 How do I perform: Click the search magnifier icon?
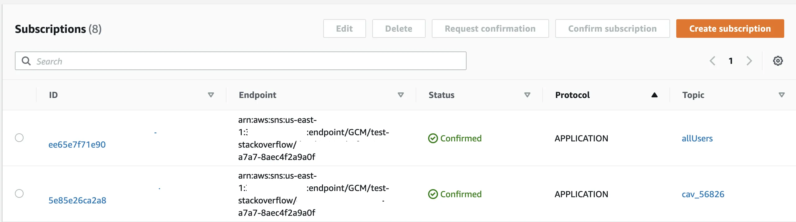(26, 61)
